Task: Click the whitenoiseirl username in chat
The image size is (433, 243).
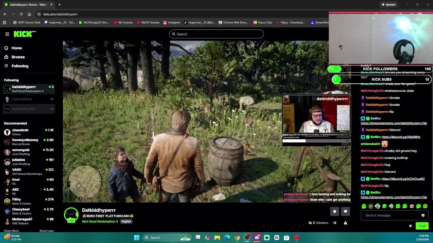Action: point(370,144)
